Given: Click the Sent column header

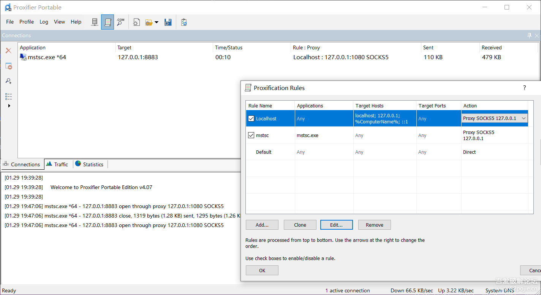Looking at the screenshot, I should click(450, 47).
